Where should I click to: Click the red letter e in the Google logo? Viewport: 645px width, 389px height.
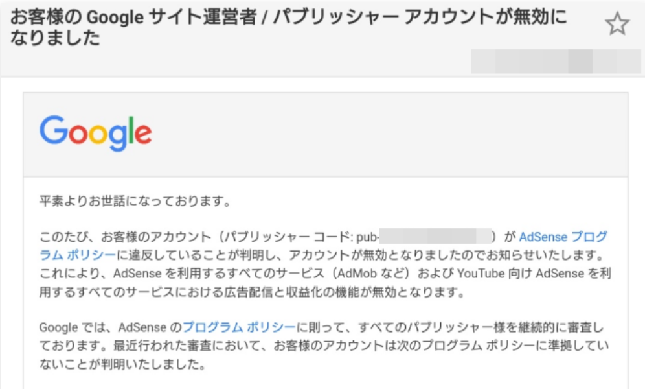click(x=143, y=134)
